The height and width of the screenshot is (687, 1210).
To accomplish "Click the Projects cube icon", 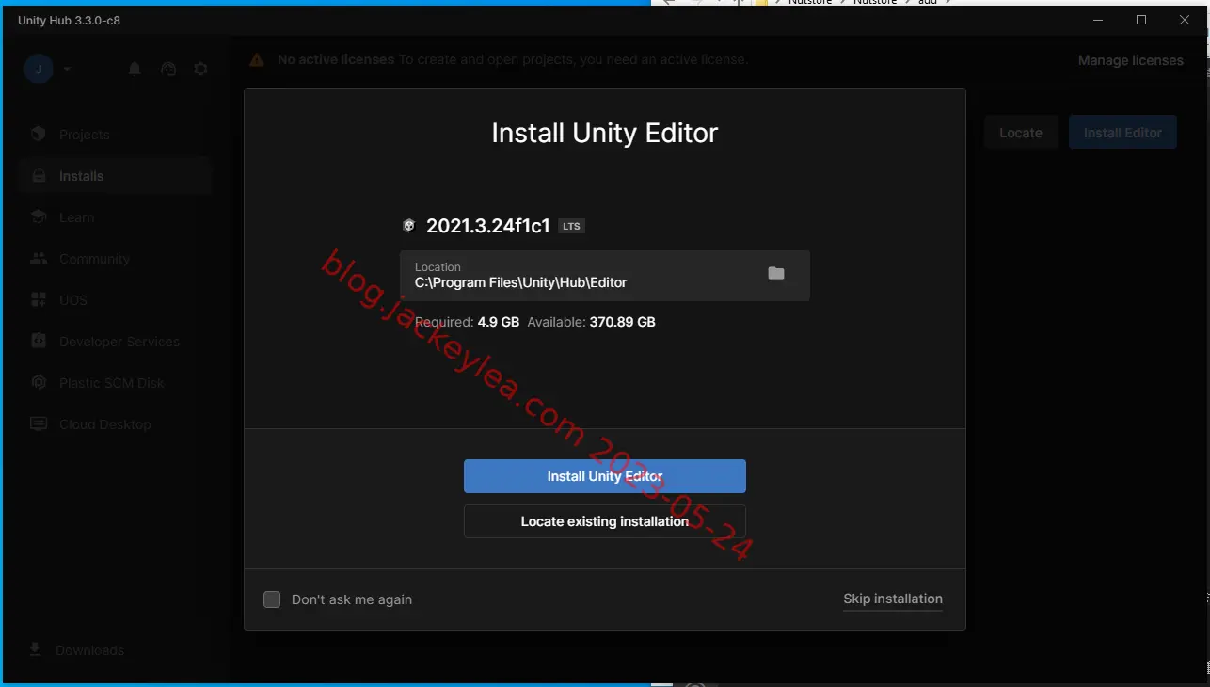I will [x=39, y=134].
